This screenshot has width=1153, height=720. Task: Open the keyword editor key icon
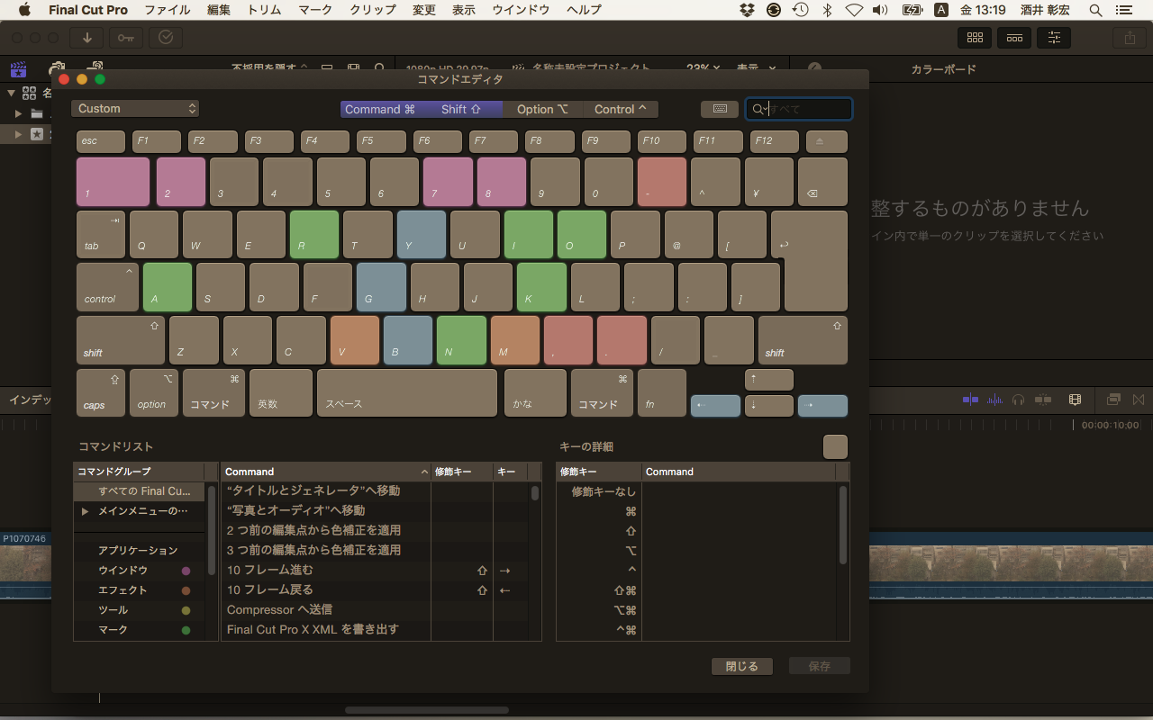[126, 38]
